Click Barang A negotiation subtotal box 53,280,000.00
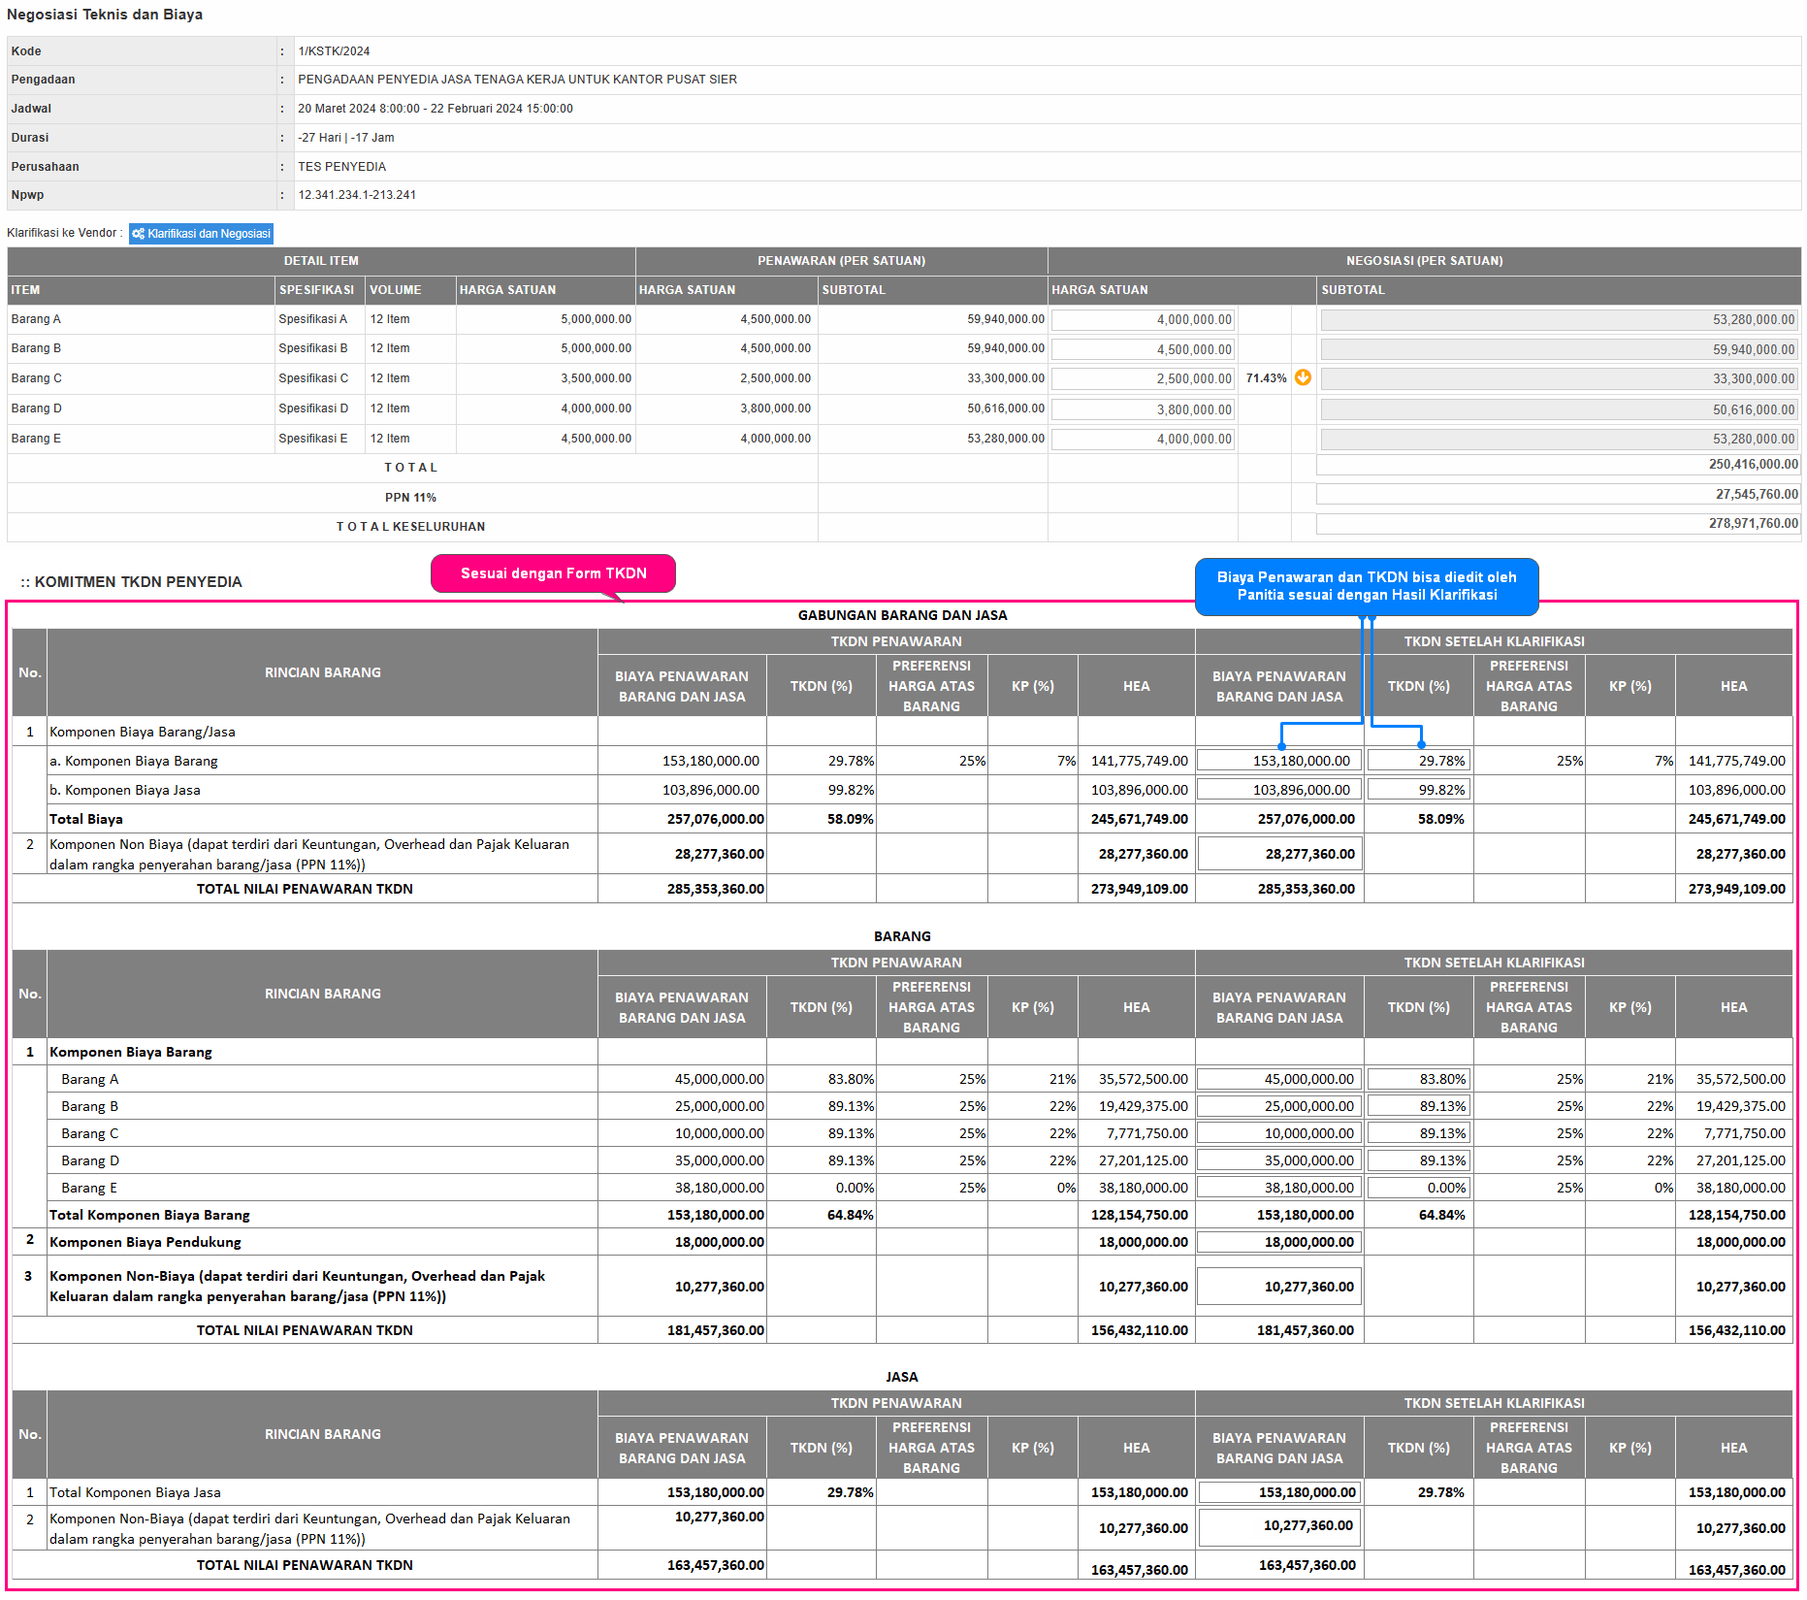This screenshot has height=1600, width=1807. pyautogui.click(x=1558, y=320)
